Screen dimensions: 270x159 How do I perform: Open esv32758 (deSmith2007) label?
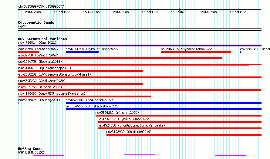click(x=38, y=55)
